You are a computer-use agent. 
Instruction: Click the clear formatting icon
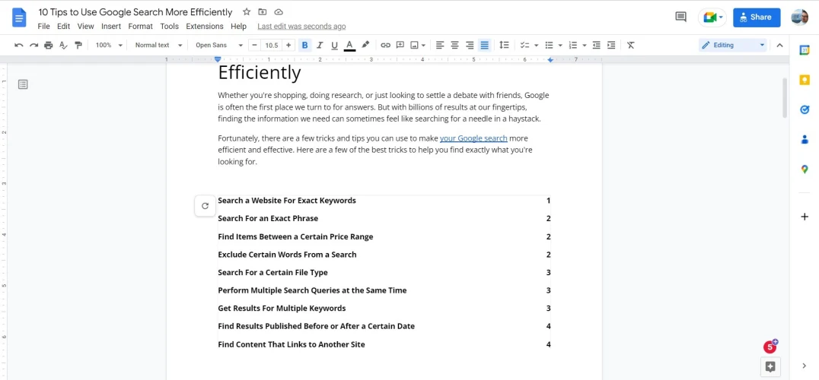click(630, 46)
